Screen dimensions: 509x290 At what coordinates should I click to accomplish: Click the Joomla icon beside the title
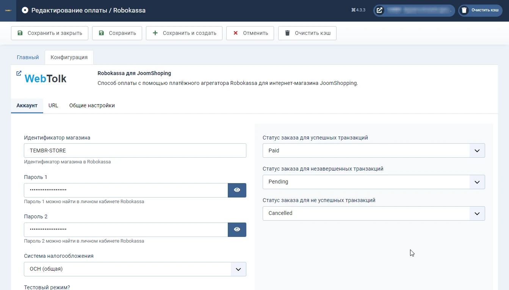(x=25, y=11)
